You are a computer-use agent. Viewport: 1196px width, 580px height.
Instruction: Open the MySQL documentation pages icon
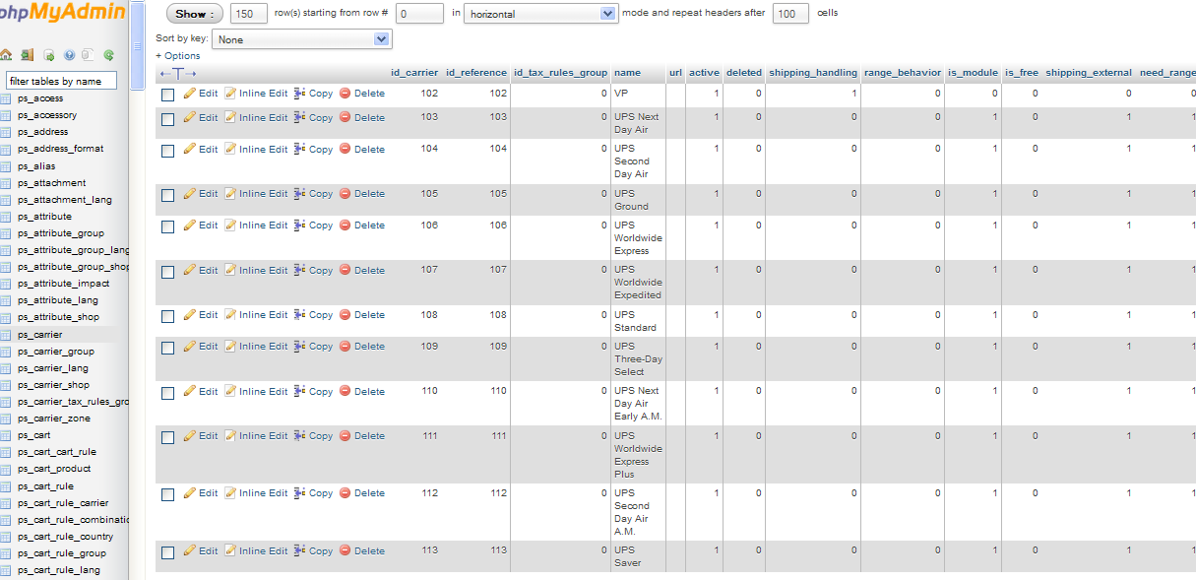coord(89,55)
